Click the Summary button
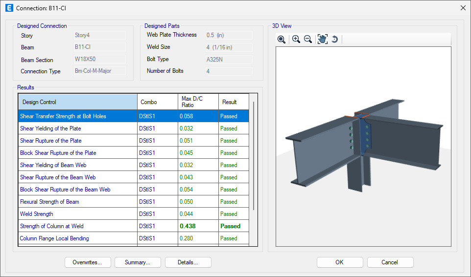The width and height of the screenshot is (471, 277). (x=138, y=262)
